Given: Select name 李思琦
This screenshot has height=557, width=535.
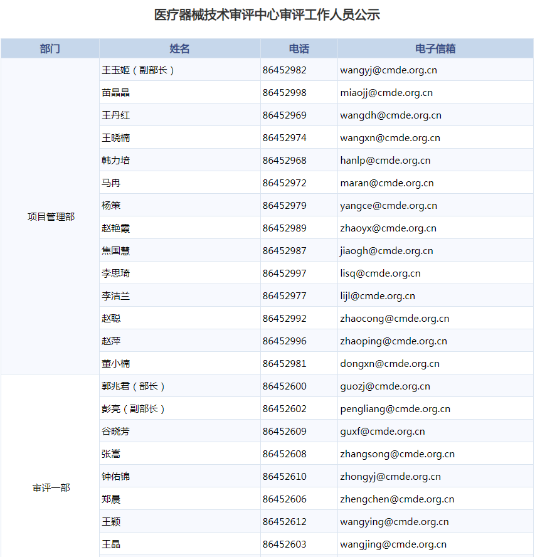Looking at the screenshot, I should click(x=116, y=273).
